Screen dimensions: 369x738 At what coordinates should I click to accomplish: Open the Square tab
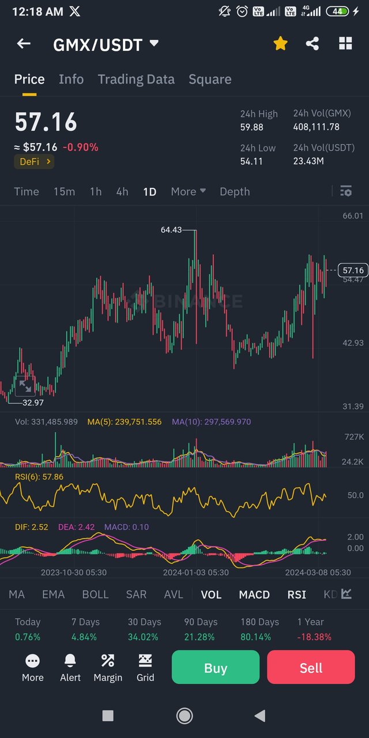click(x=210, y=79)
